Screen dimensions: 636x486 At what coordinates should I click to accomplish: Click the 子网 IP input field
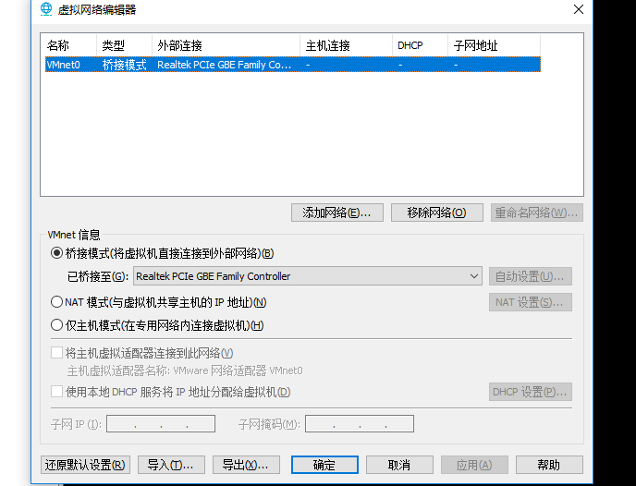161,423
